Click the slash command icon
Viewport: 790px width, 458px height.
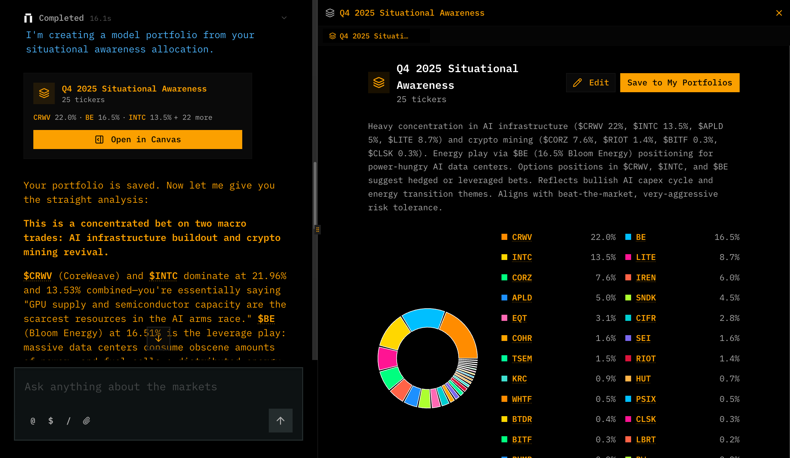[x=68, y=421]
